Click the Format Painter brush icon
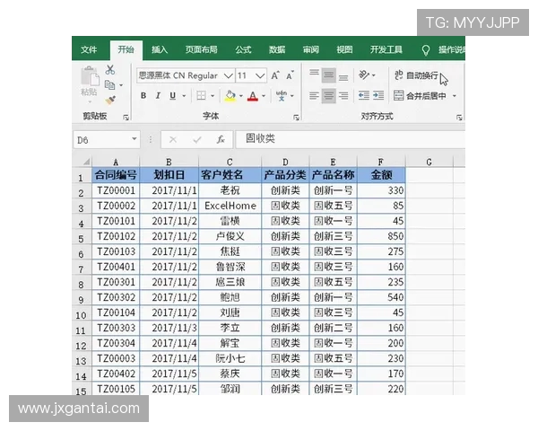This screenshot has height=431, width=538. click(110, 99)
